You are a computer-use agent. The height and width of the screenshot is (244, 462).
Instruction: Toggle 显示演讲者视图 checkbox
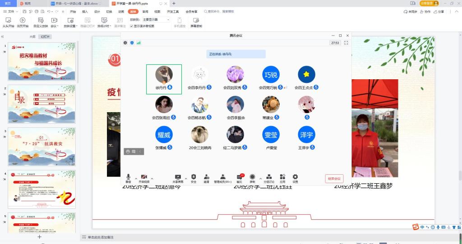pos(132,26)
